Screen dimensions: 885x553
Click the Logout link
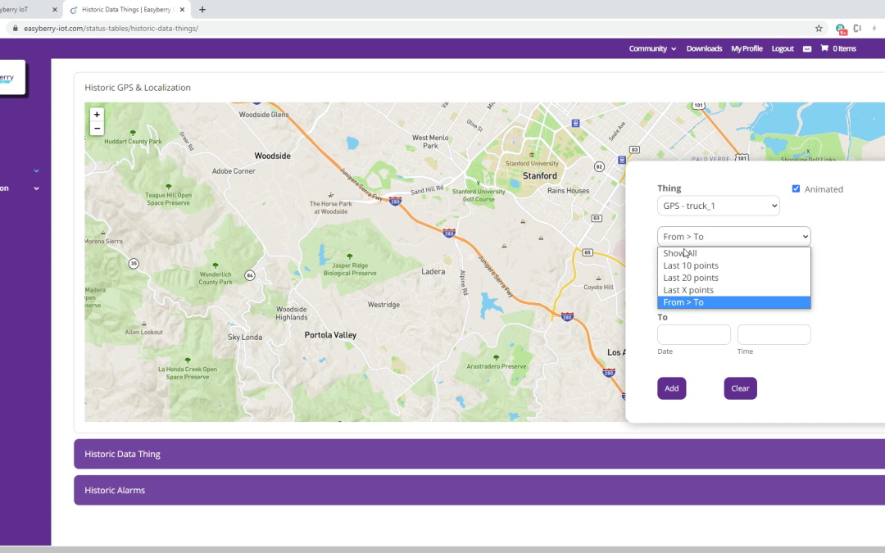pos(783,48)
